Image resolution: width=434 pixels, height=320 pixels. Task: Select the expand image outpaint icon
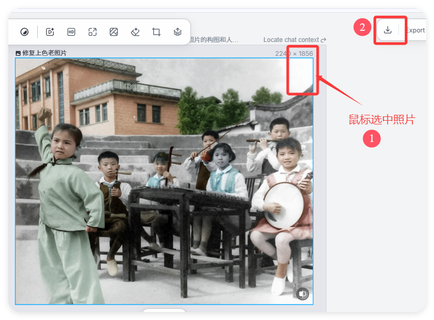pyautogui.click(x=93, y=32)
